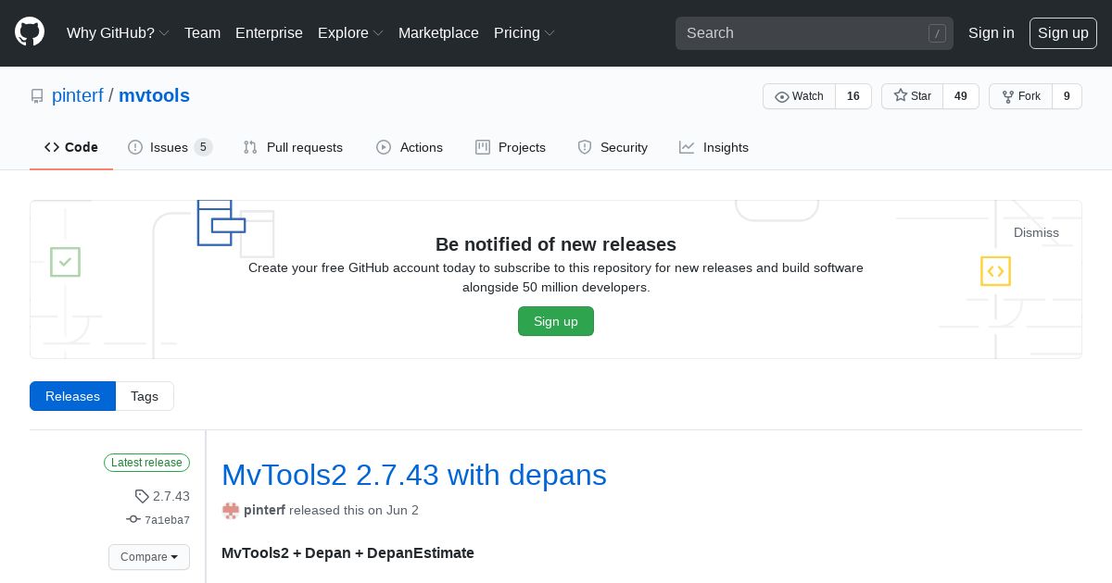Click the fork icon on the Fork button

point(1007,96)
